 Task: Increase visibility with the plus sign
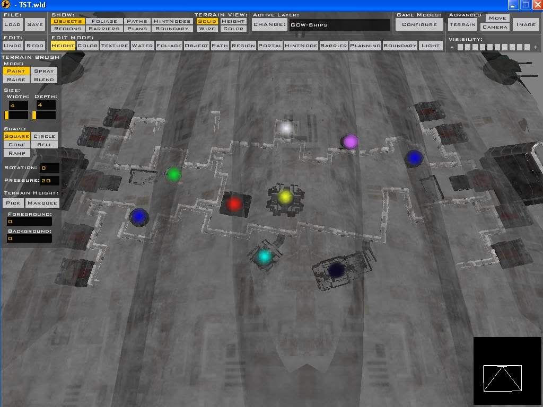pos(536,47)
